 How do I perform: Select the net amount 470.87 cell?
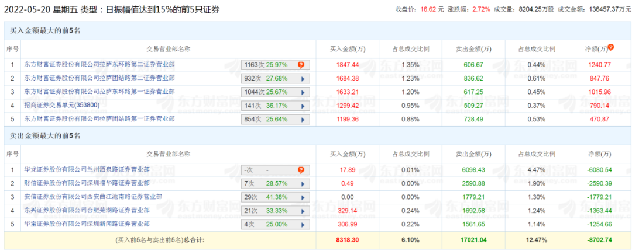[600, 120]
